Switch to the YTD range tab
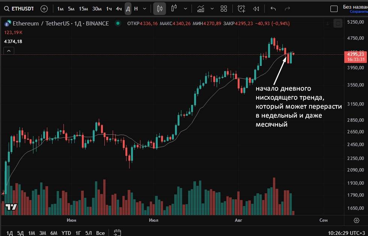Image resolution: width=368 pixels, height=236 pixels. (66, 233)
